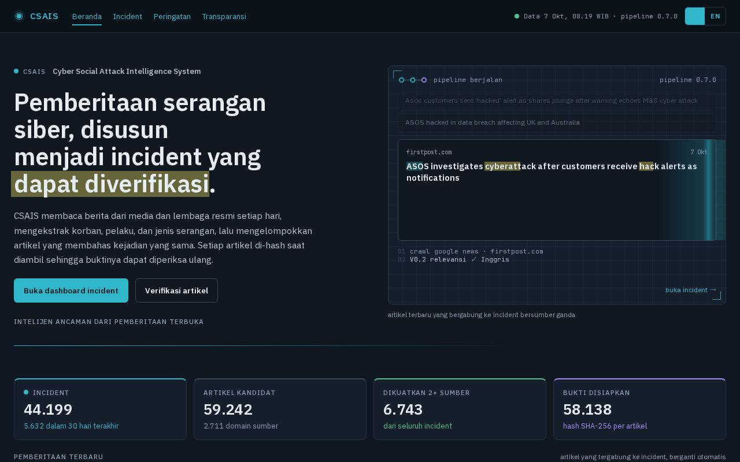The height and width of the screenshot is (462, 740).
Task: Click 'pipeline 0.7.0' label in the preview panel
Action: (x=688, y=80)
